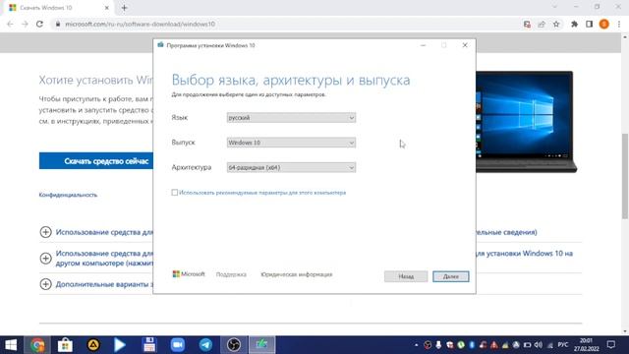Tick the recommended settings checkbox
This screenshot has height=354, width=629.
(x=175, y=193)
